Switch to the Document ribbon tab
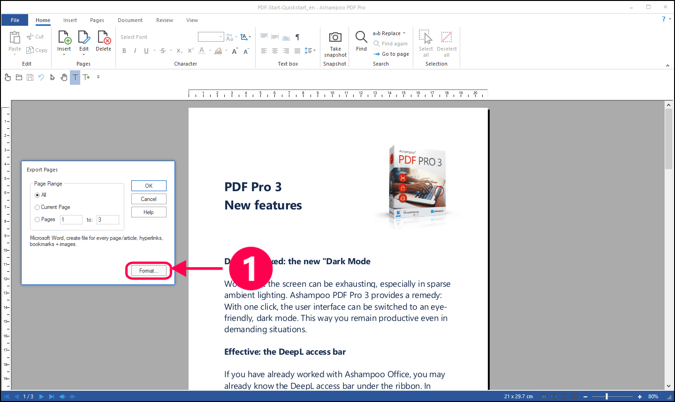 coord(130,20)
